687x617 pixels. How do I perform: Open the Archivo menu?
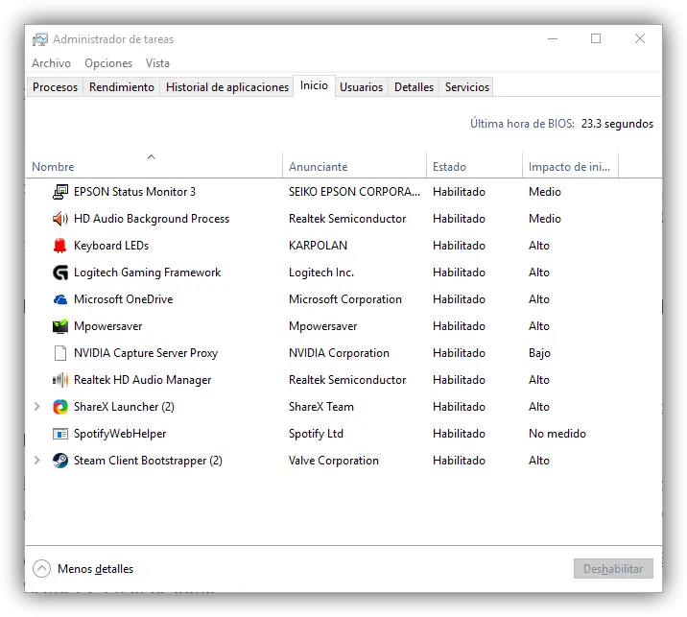[51, 63]
